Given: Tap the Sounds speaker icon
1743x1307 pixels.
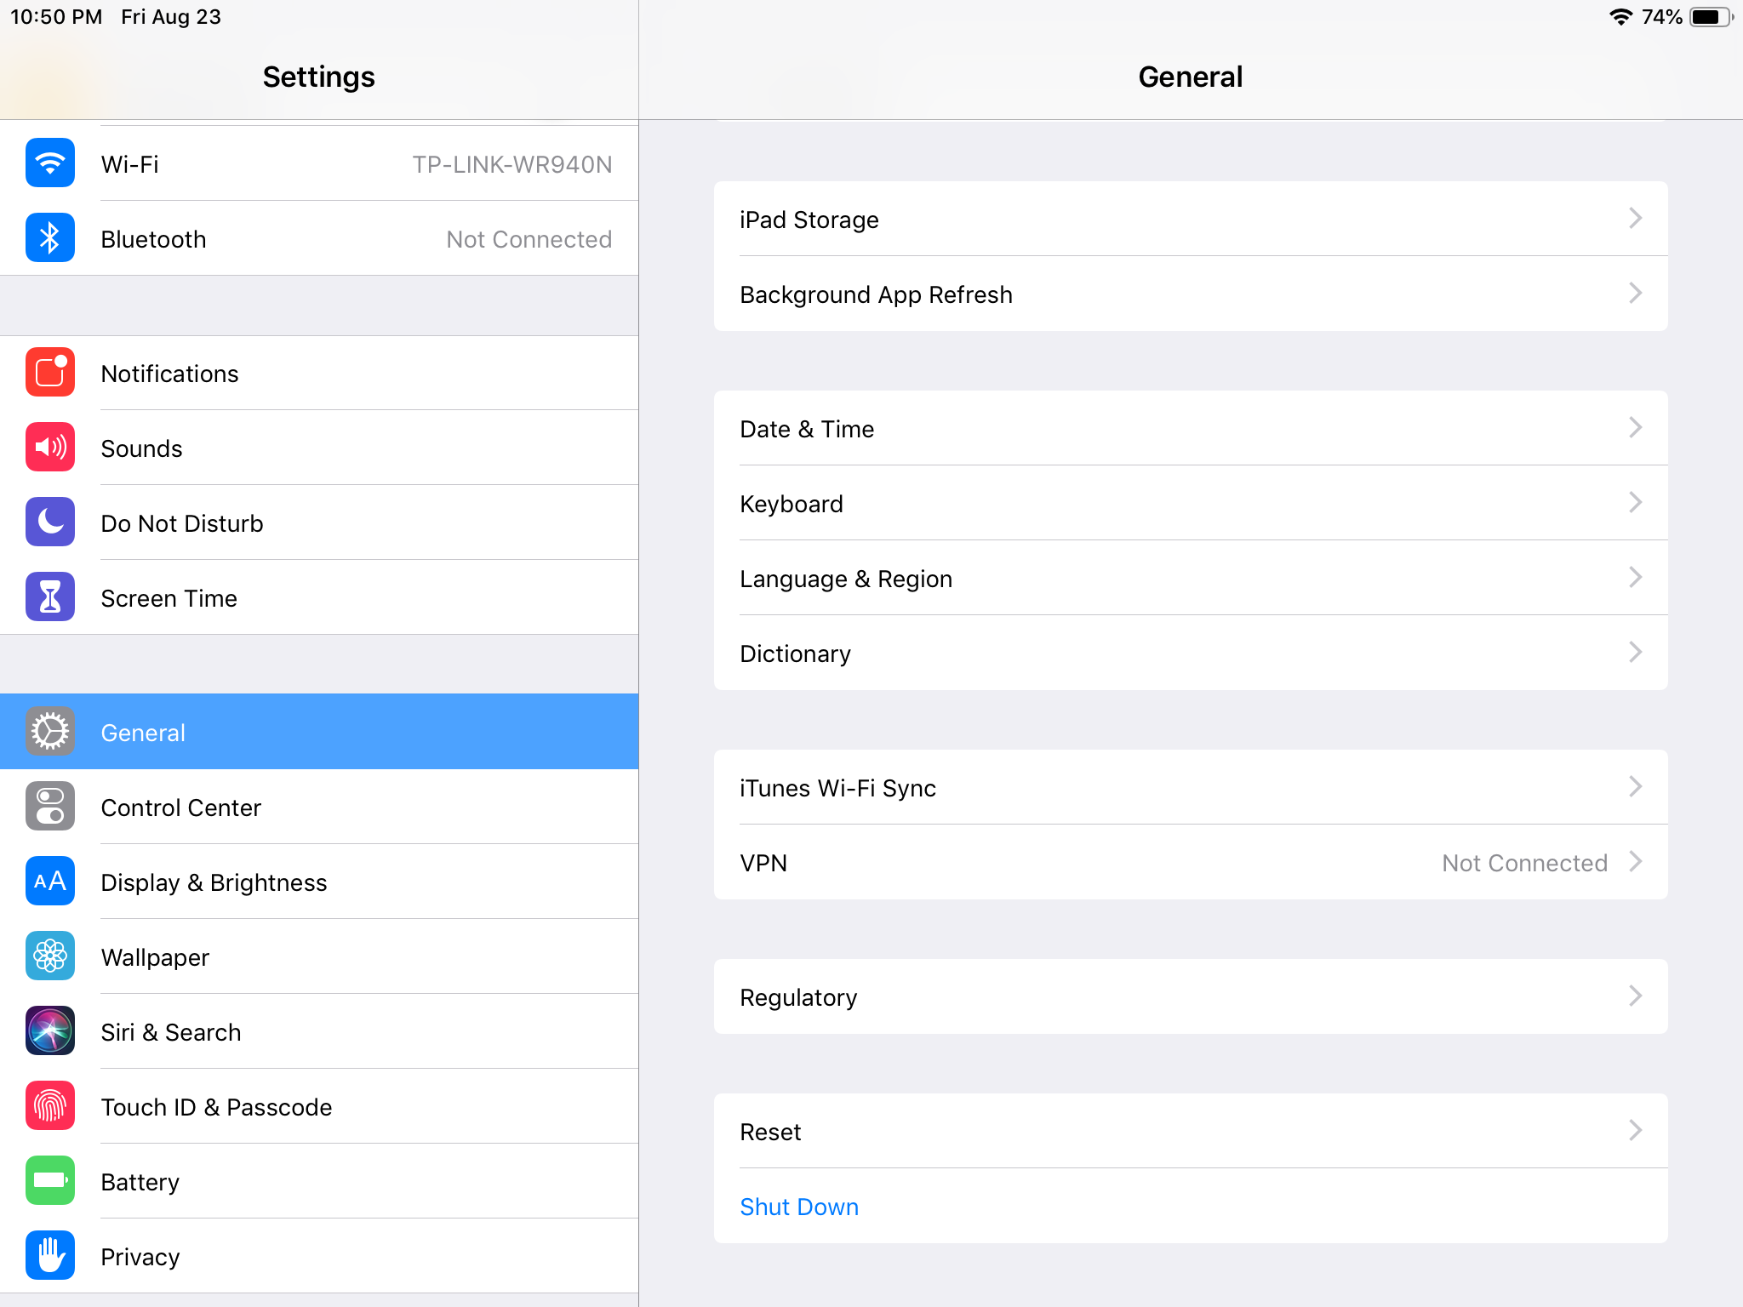Looking at the screenshot, I should pyautogui.click(x=50, y=448).
